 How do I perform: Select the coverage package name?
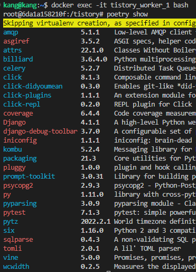coord(18,113)
